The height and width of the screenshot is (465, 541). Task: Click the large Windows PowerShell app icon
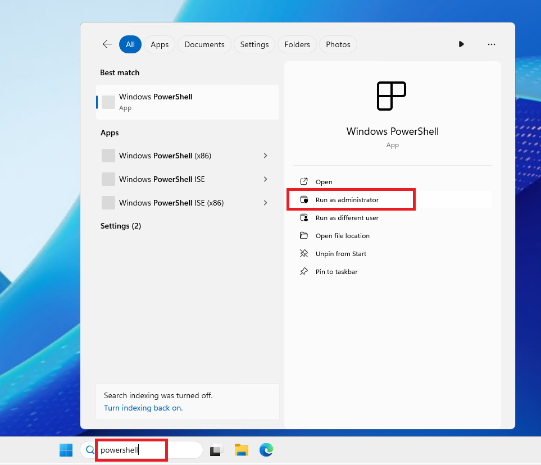(391, 96)
